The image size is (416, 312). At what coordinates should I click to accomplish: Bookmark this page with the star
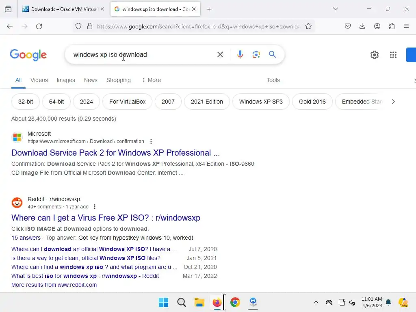pos(308,26)
